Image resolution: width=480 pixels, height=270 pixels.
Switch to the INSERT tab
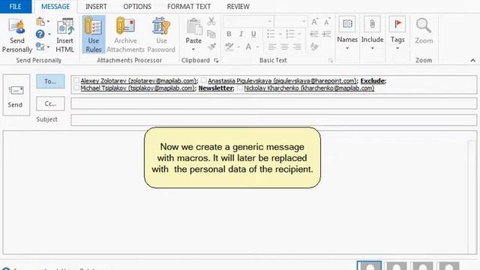(x=96, y=7)
